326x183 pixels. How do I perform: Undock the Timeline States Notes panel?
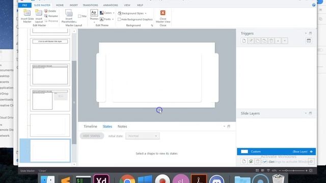229,127
